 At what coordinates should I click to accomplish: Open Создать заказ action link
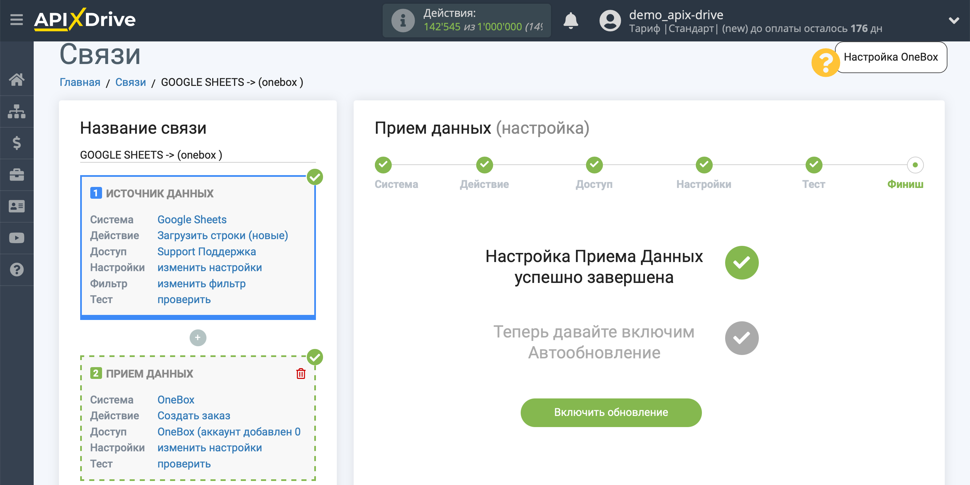click(194, 416)
